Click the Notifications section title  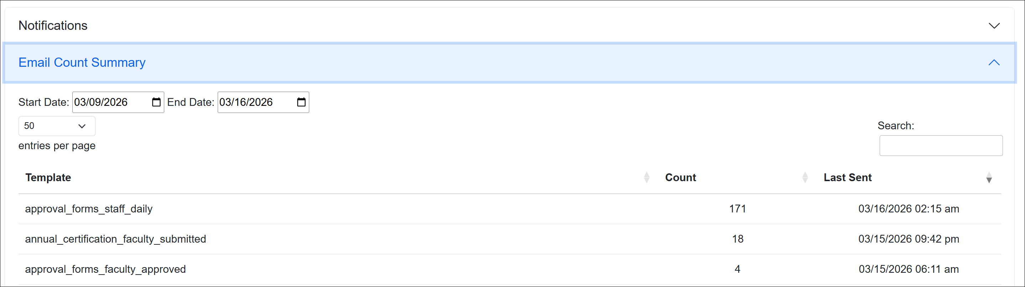pos(53,26)
